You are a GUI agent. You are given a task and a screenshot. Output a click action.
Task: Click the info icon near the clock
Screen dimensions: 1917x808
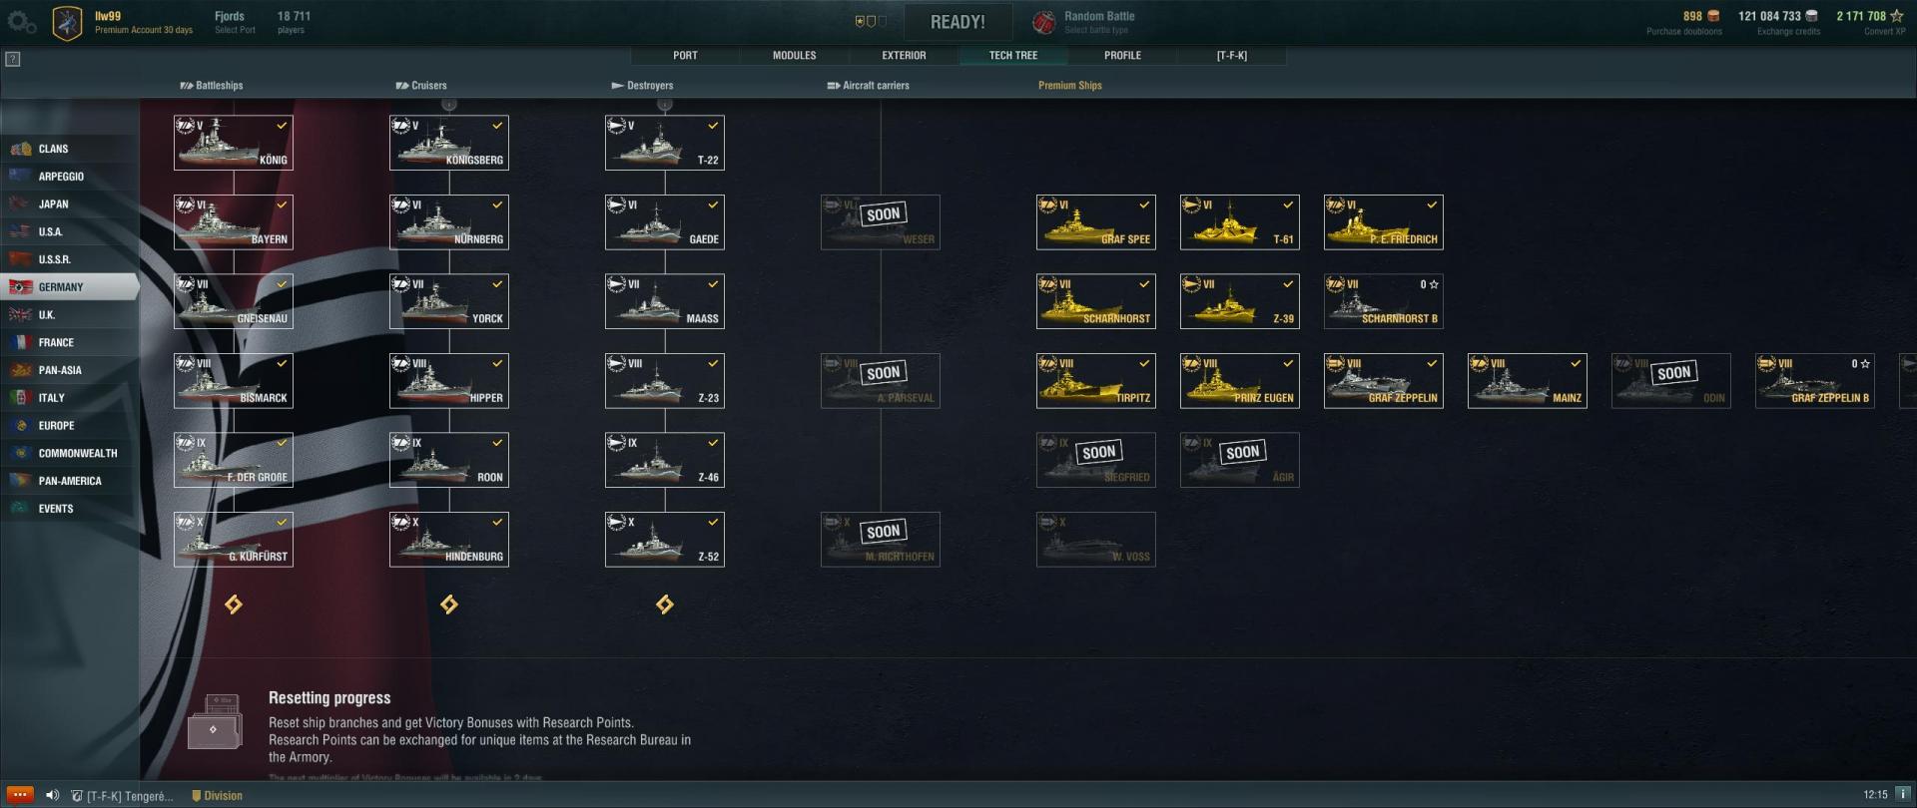coord(1903,794)
